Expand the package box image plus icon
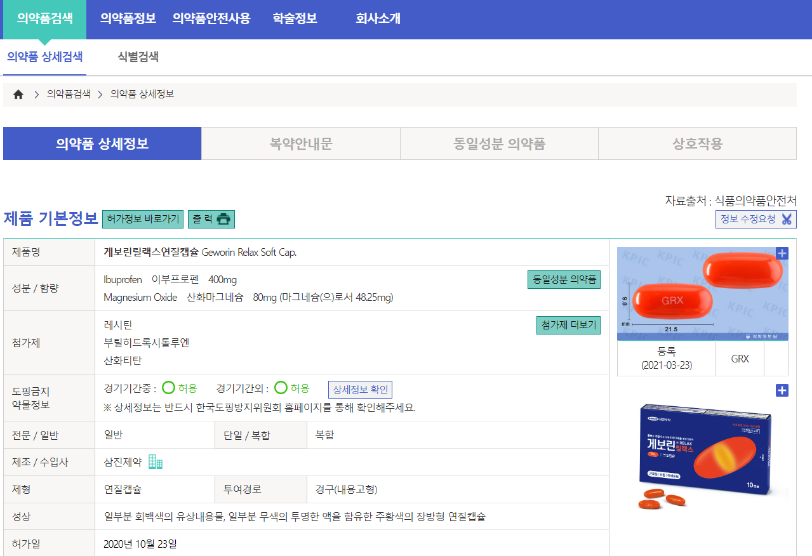Image resolution: width=812 pixels, height=556 pixels. point(782,390)
